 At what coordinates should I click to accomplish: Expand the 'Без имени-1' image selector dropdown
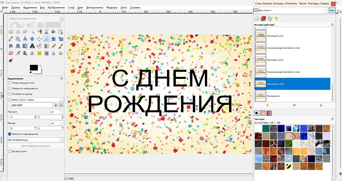click(x=325, y=10)
